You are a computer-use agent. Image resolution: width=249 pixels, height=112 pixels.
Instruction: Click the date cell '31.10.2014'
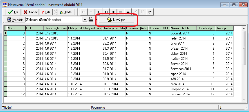(114, 84)
